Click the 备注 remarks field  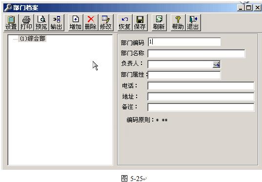[201, 107]
